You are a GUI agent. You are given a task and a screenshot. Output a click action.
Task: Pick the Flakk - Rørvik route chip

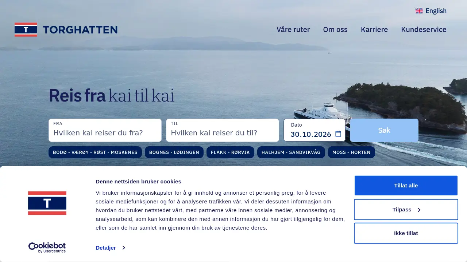coord(230,152)
